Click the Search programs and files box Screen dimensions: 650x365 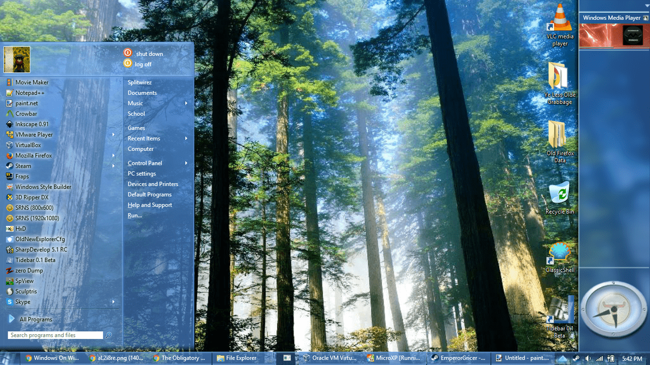pos(55,335)
